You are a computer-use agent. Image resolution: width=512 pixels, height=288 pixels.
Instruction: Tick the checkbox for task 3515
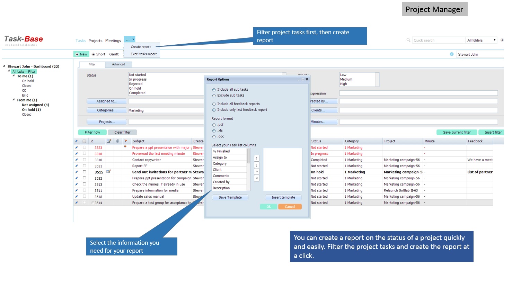[84, 172]
